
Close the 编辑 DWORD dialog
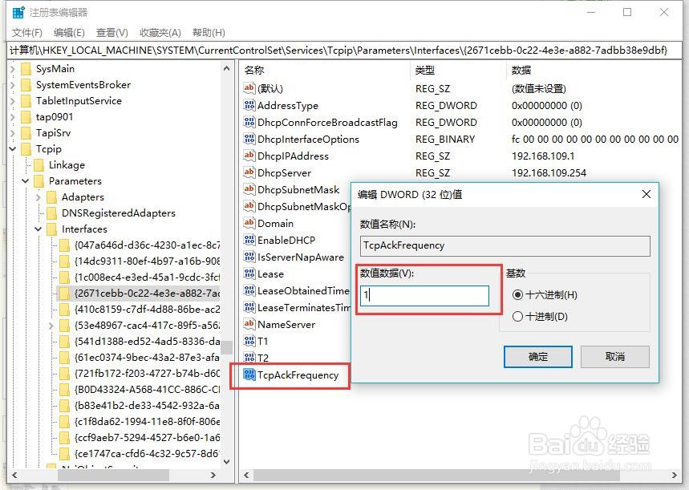point(646,194)
